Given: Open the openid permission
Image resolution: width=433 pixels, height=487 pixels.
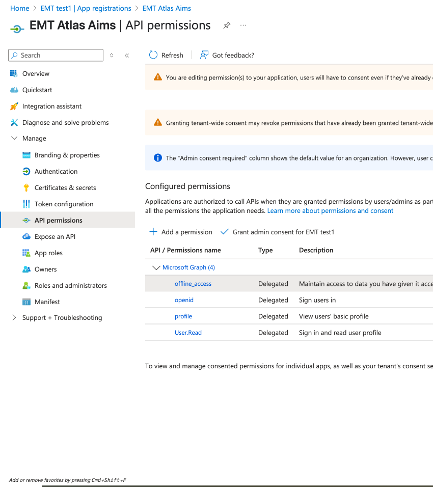Looking at the screenshot, I should point(184,300).
